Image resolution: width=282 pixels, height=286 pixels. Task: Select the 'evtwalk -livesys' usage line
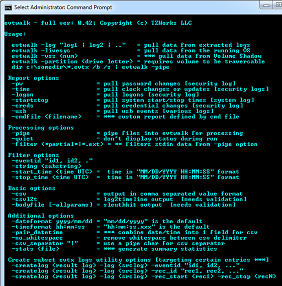(131, 51)
